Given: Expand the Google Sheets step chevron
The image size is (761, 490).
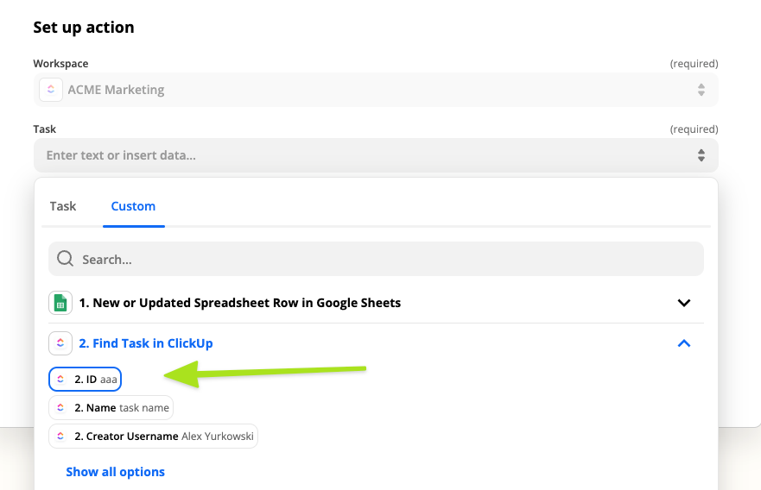Looking at the screenshot, I should (x=684, y=303).
